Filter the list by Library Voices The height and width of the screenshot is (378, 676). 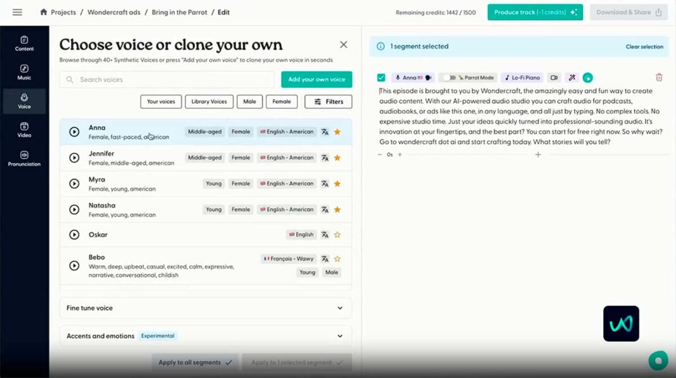click(209, 102)
